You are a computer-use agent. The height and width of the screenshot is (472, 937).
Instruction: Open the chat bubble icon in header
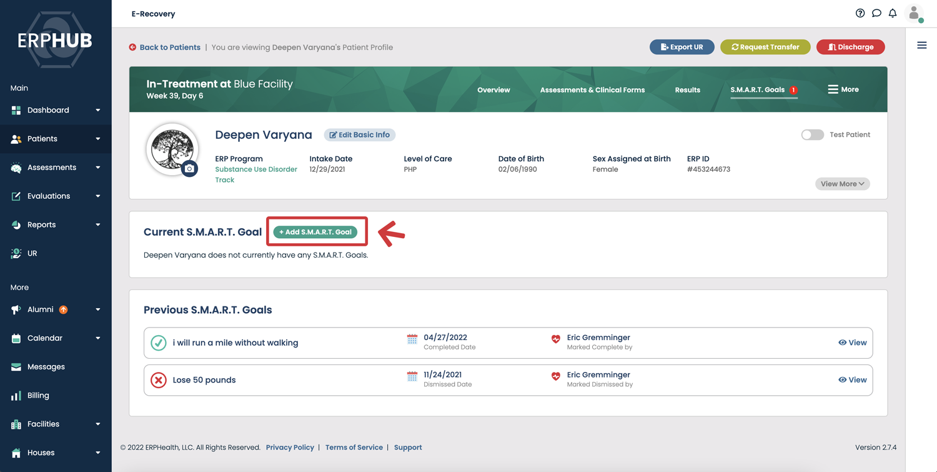pyautogui.click(x=876, y=13)
